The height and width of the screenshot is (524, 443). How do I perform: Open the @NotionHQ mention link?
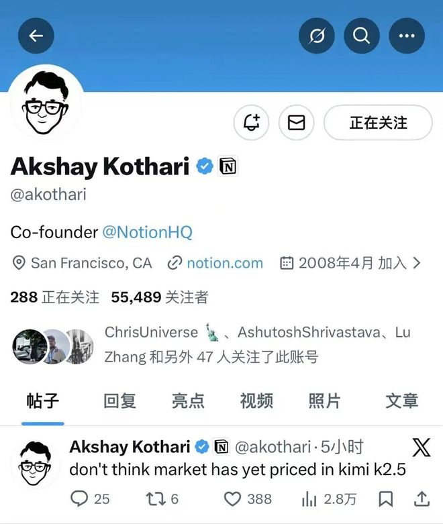click(147, 232)
